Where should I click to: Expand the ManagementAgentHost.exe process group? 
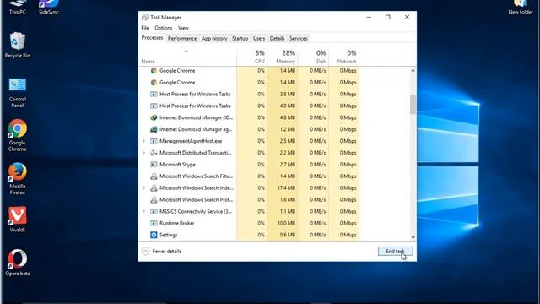[x=143, y=141]
